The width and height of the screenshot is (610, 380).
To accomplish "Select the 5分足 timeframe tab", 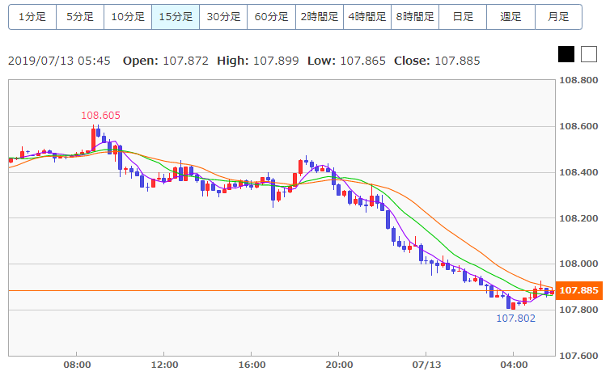I will click(x=80, y=17).
